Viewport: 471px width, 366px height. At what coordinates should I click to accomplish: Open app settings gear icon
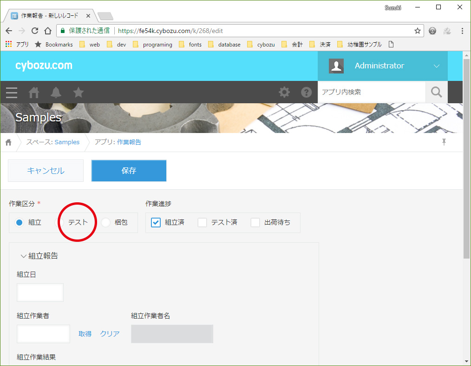point(284,92)
